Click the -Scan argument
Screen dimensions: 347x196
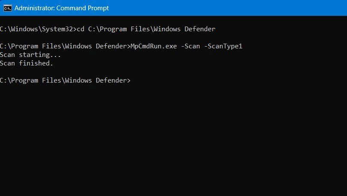190,46
